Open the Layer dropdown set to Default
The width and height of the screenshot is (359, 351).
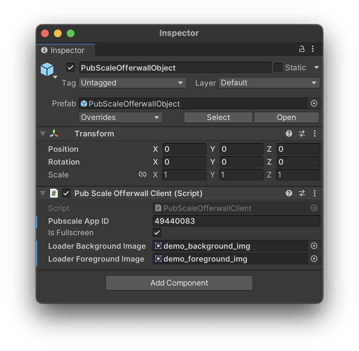269,83
